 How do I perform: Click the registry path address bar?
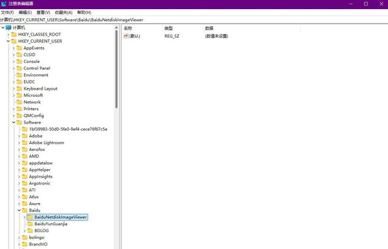(194, 20)
